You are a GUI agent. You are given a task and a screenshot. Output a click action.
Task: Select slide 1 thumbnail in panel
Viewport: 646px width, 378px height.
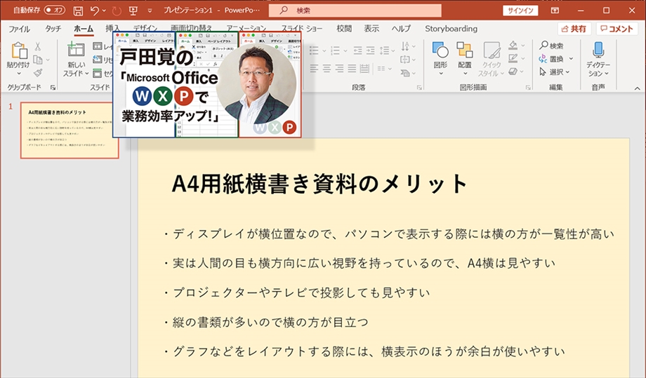tap(69, 130)
